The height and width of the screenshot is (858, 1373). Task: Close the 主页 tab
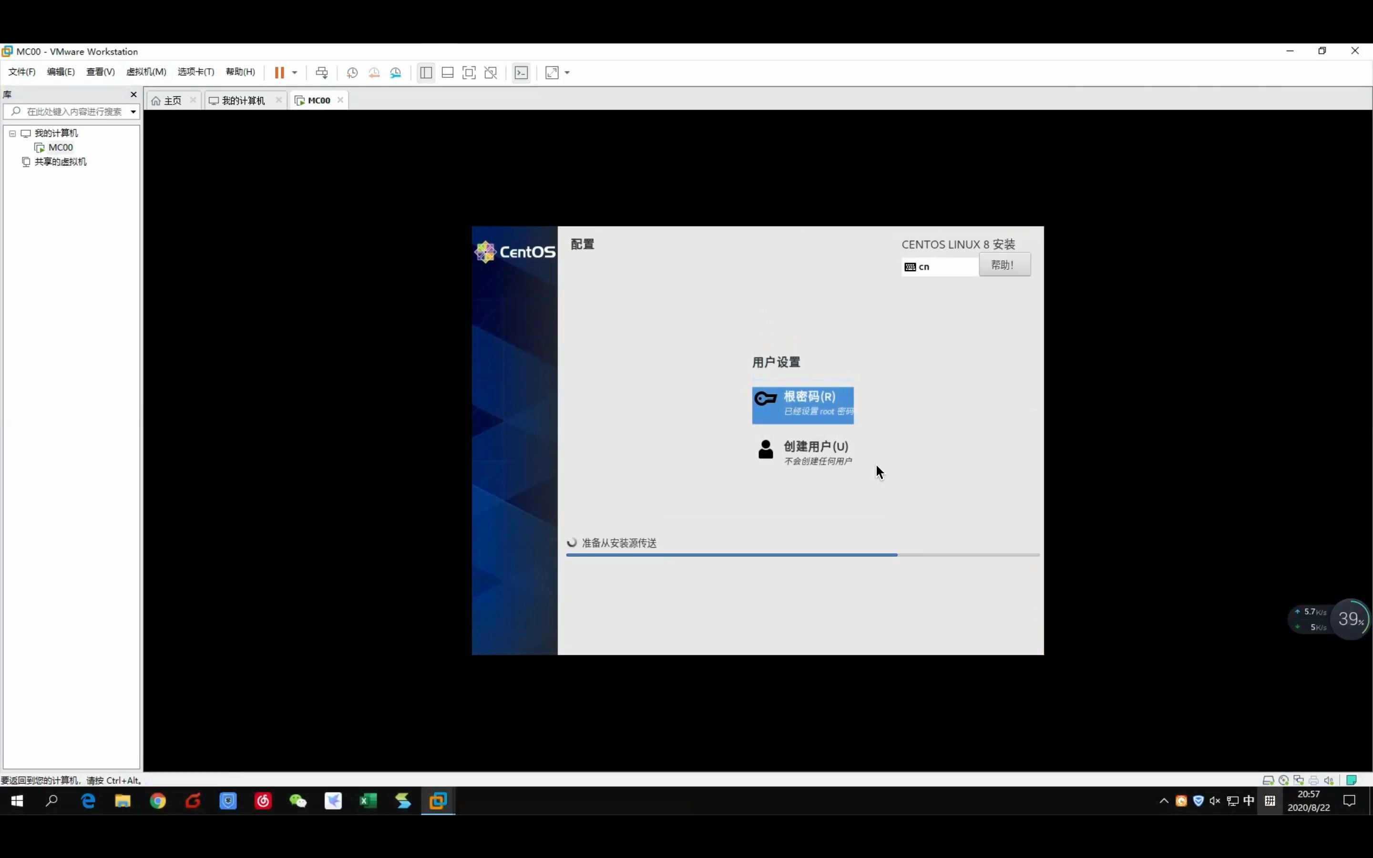193,100
